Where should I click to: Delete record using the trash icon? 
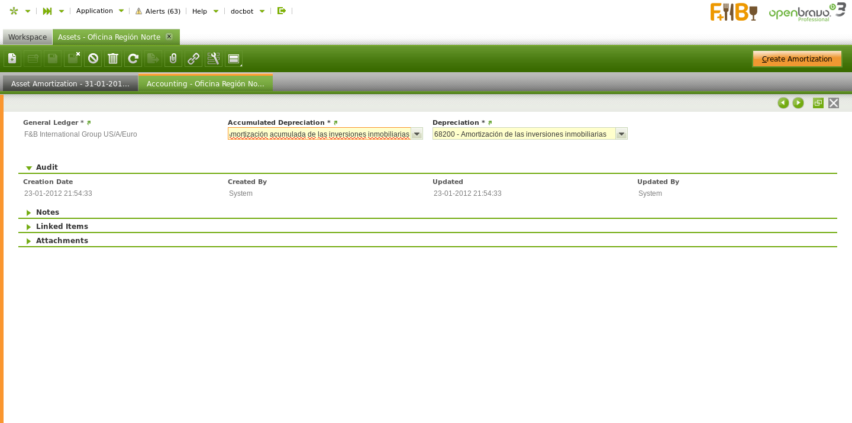coord(113,59)
